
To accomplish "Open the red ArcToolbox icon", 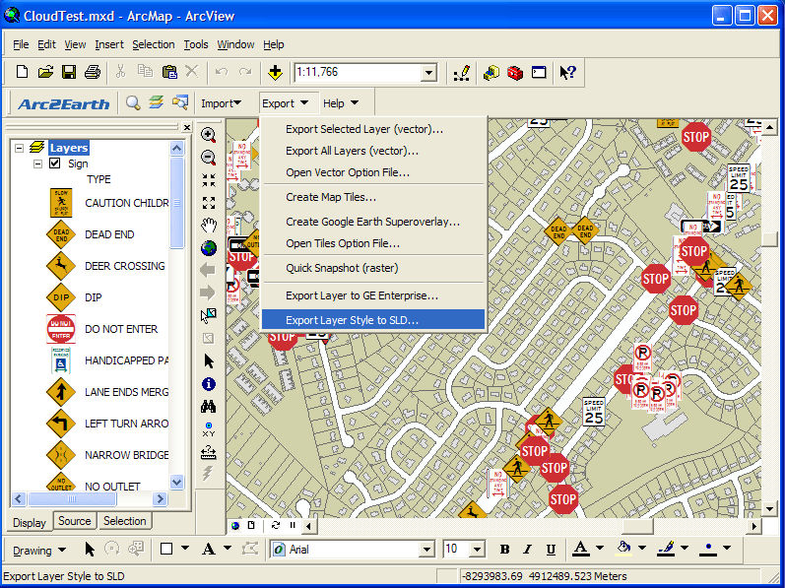I will 515,73.
